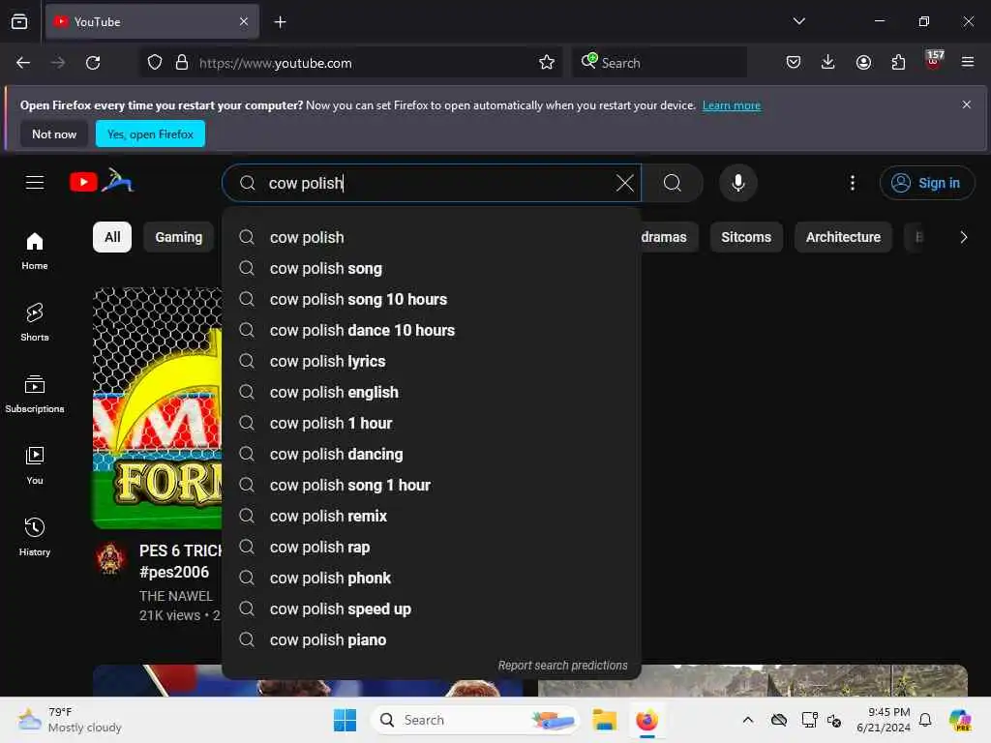Open the You section in sidebar
Screen dimensions: 991x743
tap(35, 465)
